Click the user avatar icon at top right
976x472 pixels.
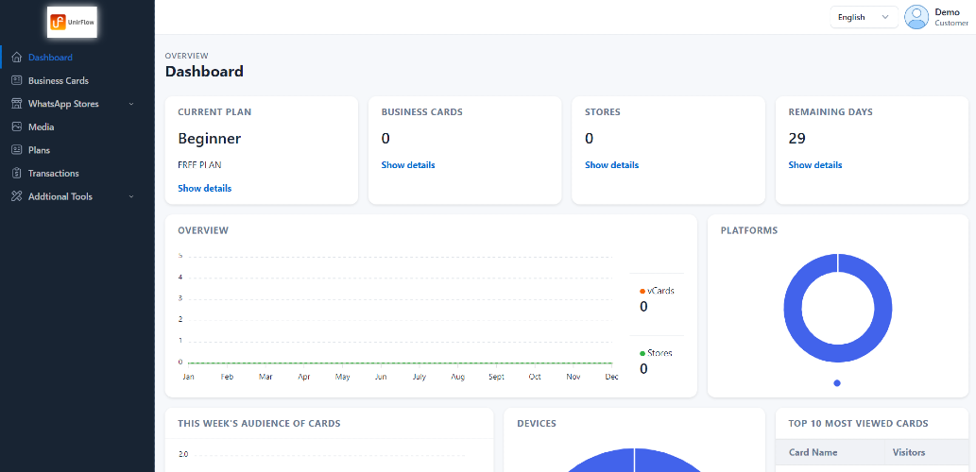pyautogui.click(x=916, y=17)
